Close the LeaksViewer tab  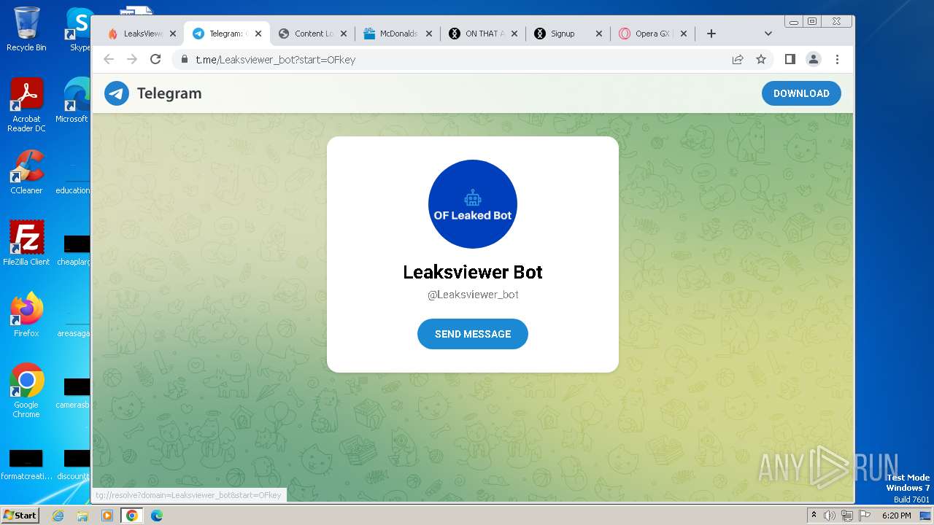point(173,34)
